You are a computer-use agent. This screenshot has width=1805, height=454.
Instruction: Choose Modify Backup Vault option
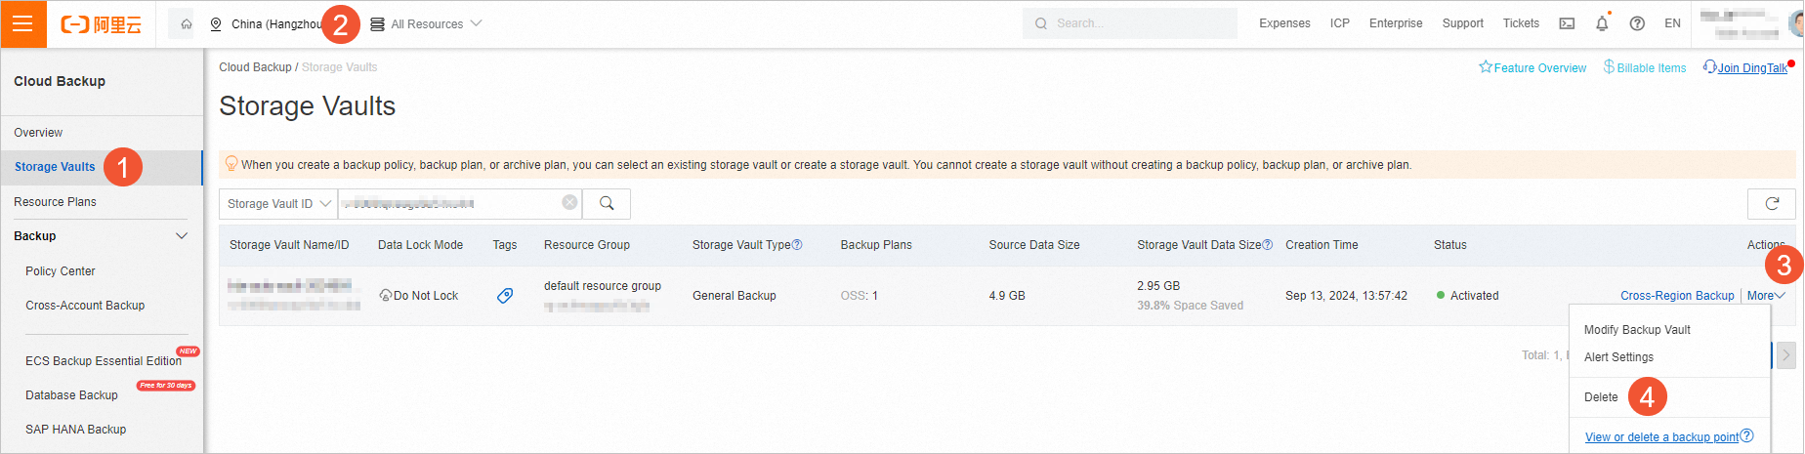pyautogui.click(x=1637, y=330)
